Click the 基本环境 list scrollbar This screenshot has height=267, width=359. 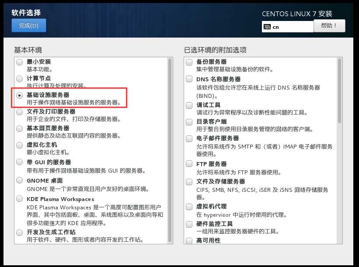pyautogui.click(x=170, y=150)
